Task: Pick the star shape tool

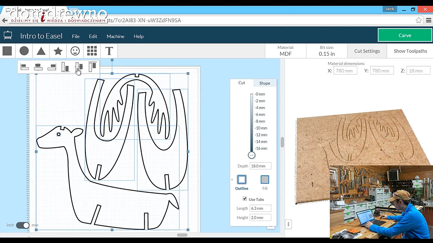Action: (x=58, y=51)
